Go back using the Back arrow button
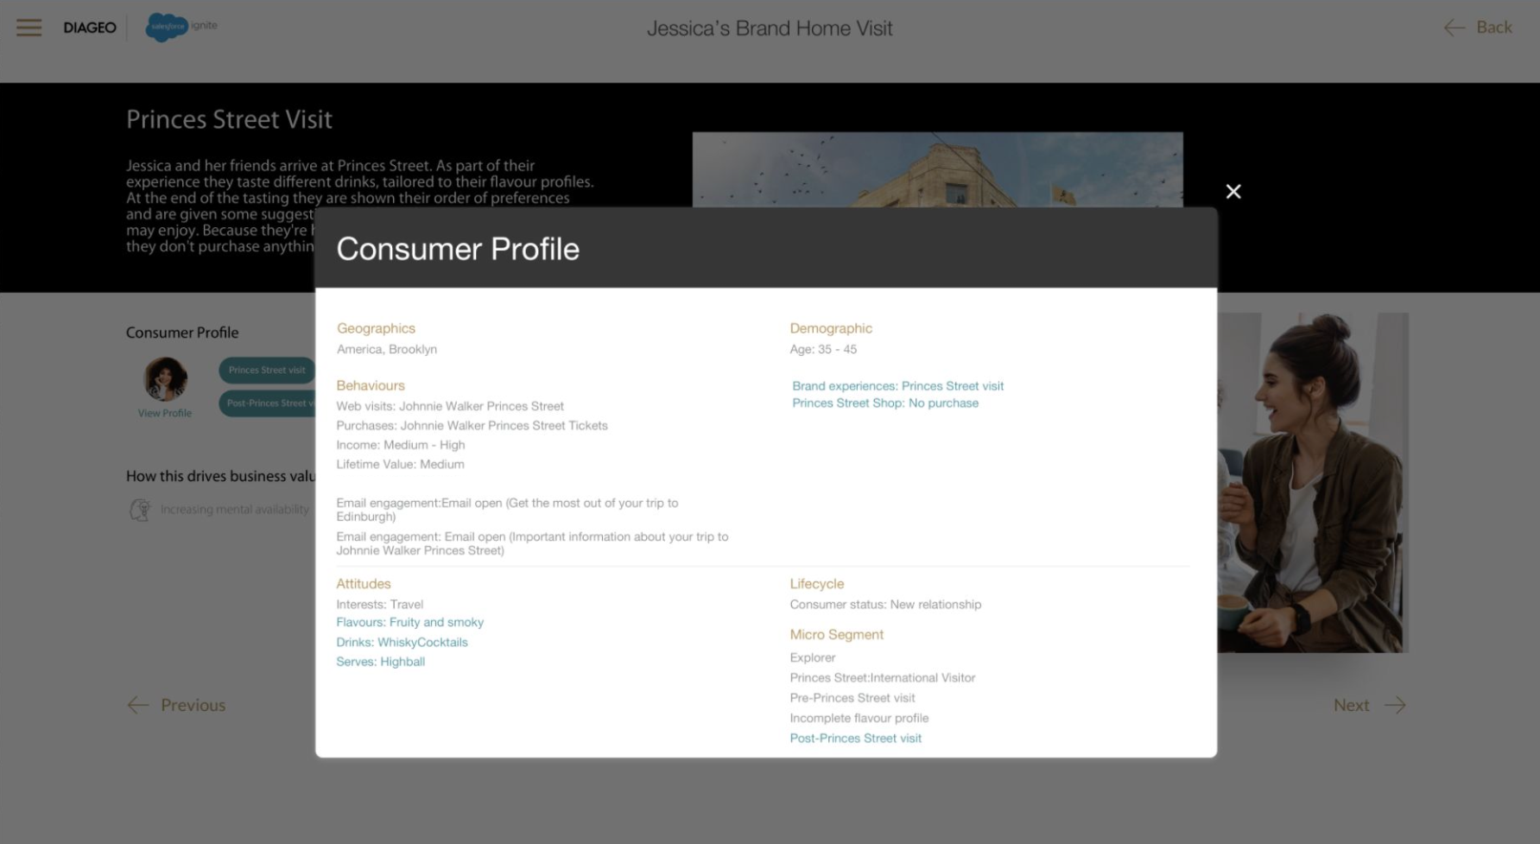This screenshot has height=844, width=1540. coord(1478,28)
